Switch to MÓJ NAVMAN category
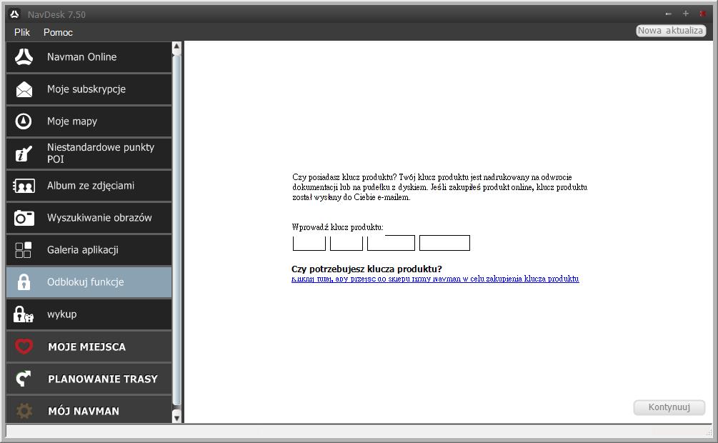The width and height of the screenshot is (718, 443). pyautogui.click(x=89, y=410)
